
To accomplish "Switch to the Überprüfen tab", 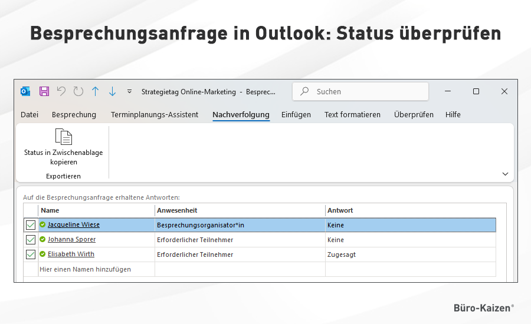I will 414,115.
